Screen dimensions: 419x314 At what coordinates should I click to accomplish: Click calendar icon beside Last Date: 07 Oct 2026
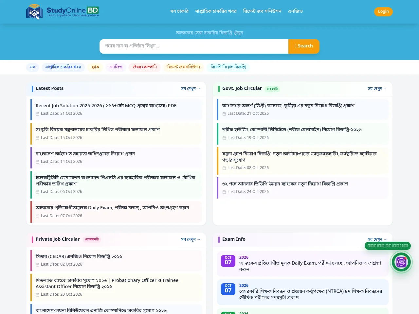click(x=38, y=216)
